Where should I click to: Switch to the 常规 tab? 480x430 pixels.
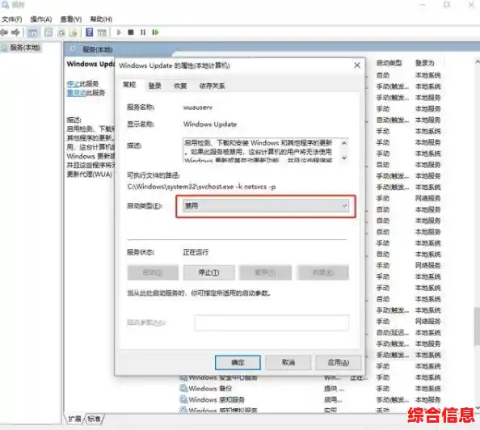[x=129, y=85]
